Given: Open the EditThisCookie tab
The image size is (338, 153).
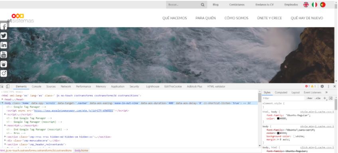Looking at the screenshot, I should [173, 86].
